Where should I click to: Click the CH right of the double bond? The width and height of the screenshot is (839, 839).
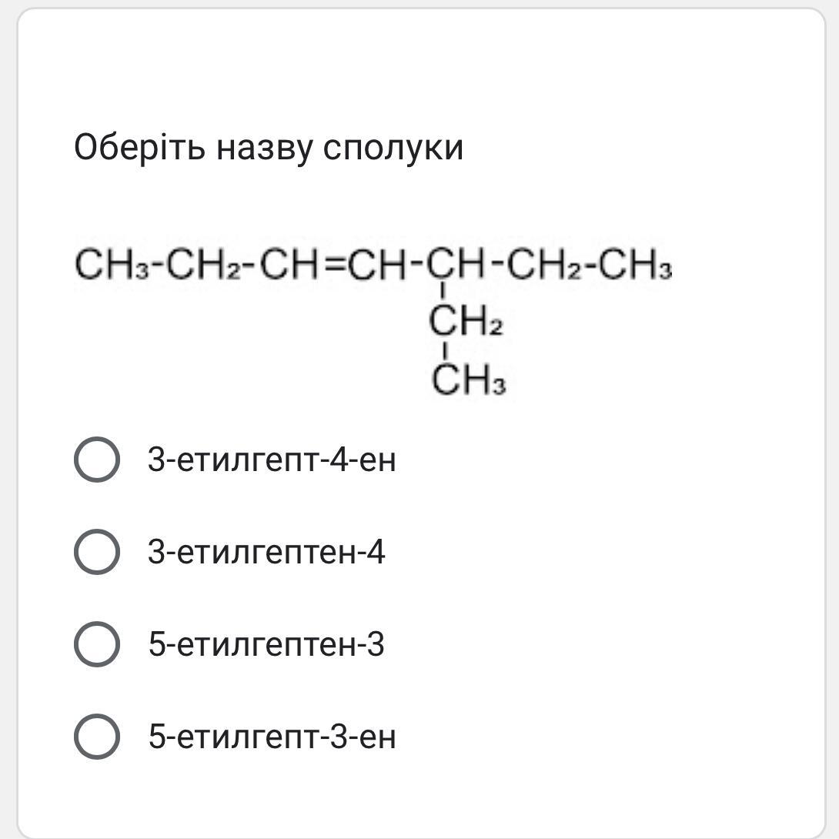click(x=378, y=264)
